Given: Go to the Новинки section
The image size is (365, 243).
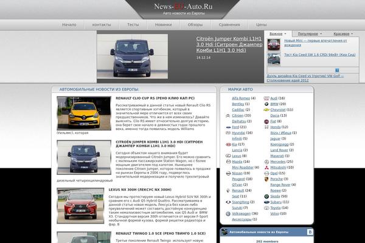Looking at the screenshot, I should pyautogui.click(x=163, y=25).
